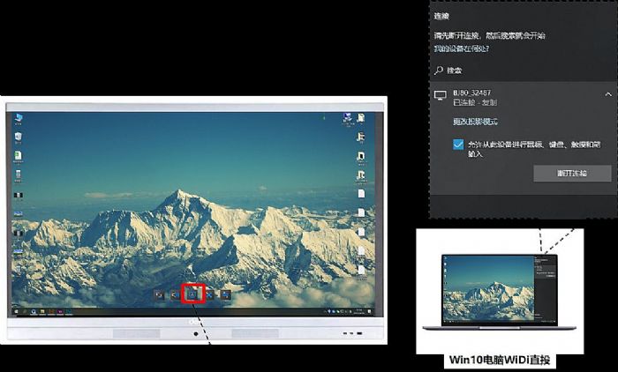Screen dimensions: 618x372
Task: Click the magnifier search icon in the Connect panel
Action: [439, 70]
